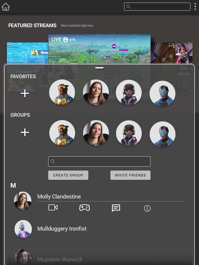Click the M alphabet section header

click(x=13, y=185)
